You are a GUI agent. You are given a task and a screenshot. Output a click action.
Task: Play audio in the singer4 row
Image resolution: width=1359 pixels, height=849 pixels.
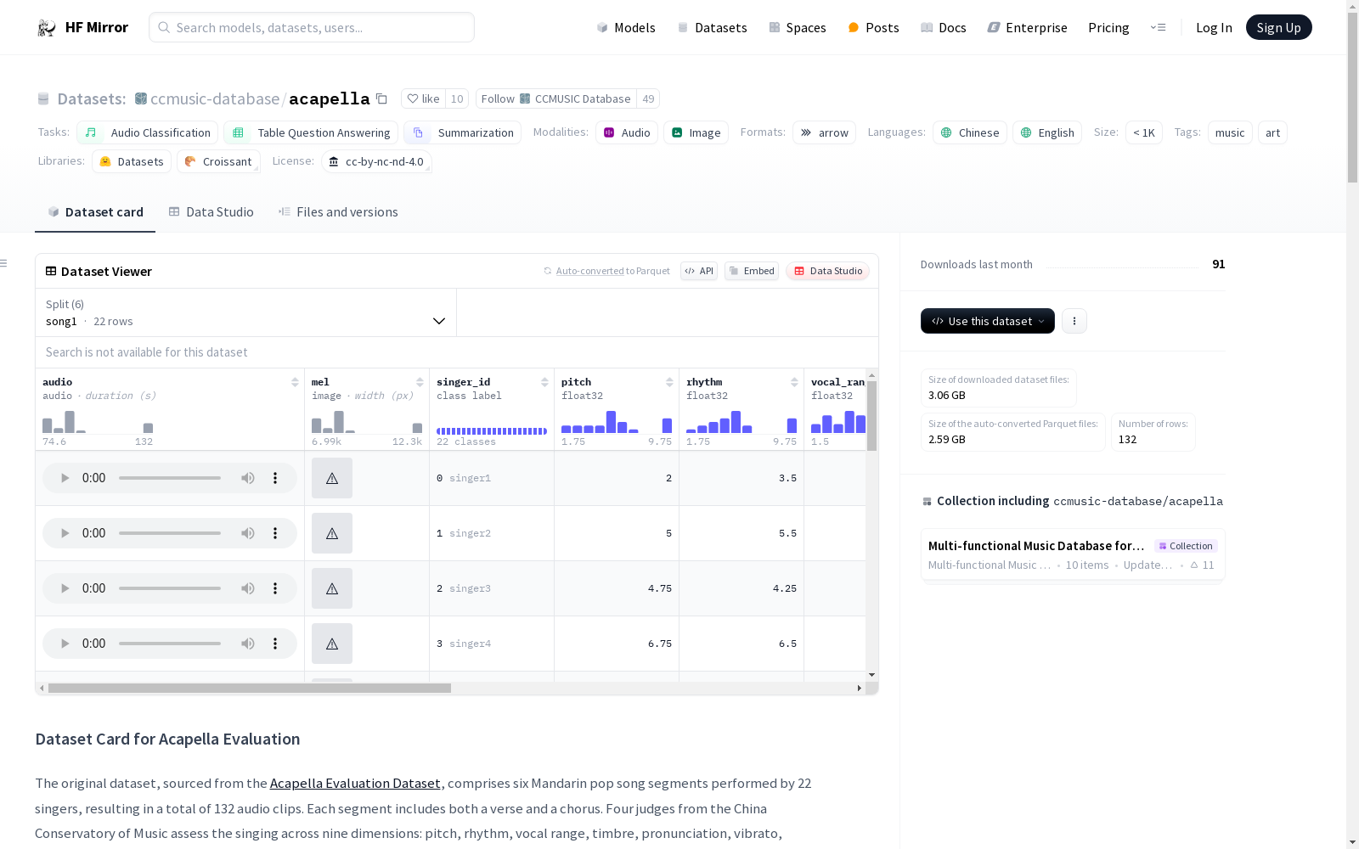coord(65,644)
